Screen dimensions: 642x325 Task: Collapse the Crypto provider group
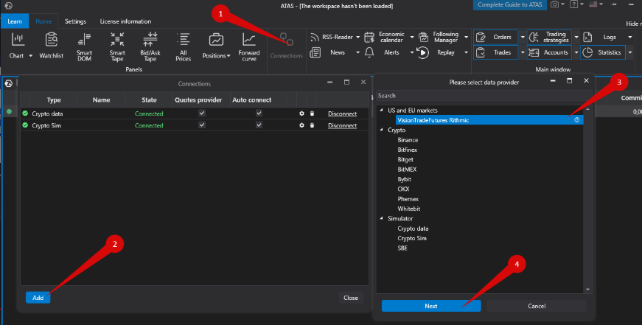pyautogui.click(x=382, y=130)
